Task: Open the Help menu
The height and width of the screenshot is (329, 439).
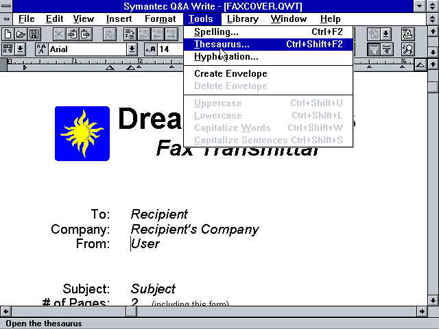Action: tap(331, 19)
